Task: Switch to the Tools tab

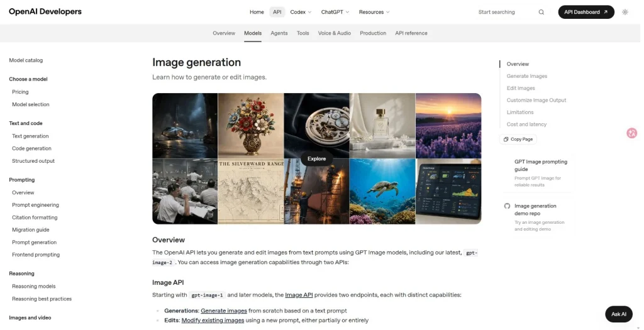Action: click(303, 33)
